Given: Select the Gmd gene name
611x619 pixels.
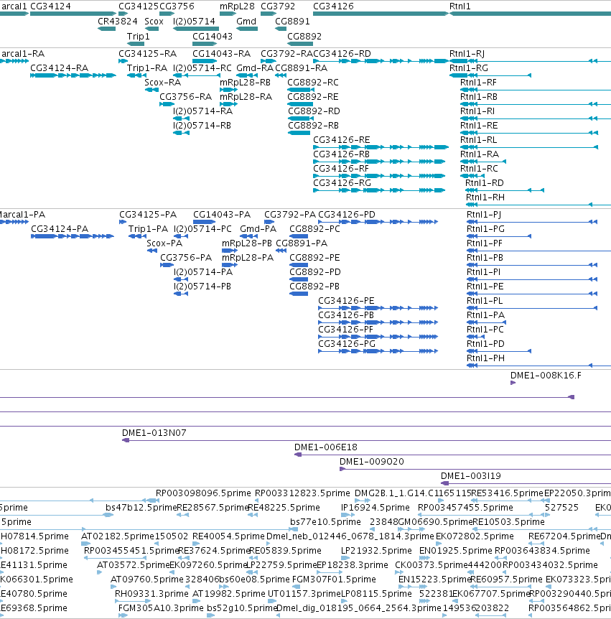Looking at the screenshot, I should pos(246,22).
